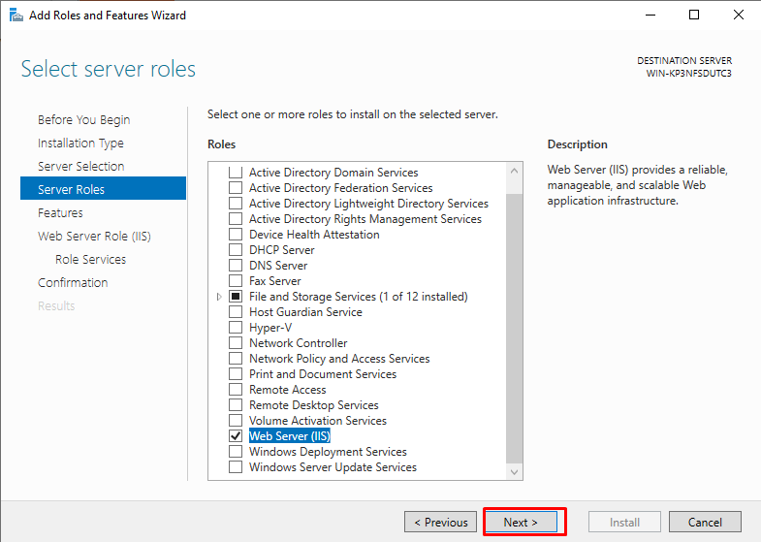
Task: Enable the DHCP Server role checkbox
Action: pyautogui.click(x=236, y=249)
